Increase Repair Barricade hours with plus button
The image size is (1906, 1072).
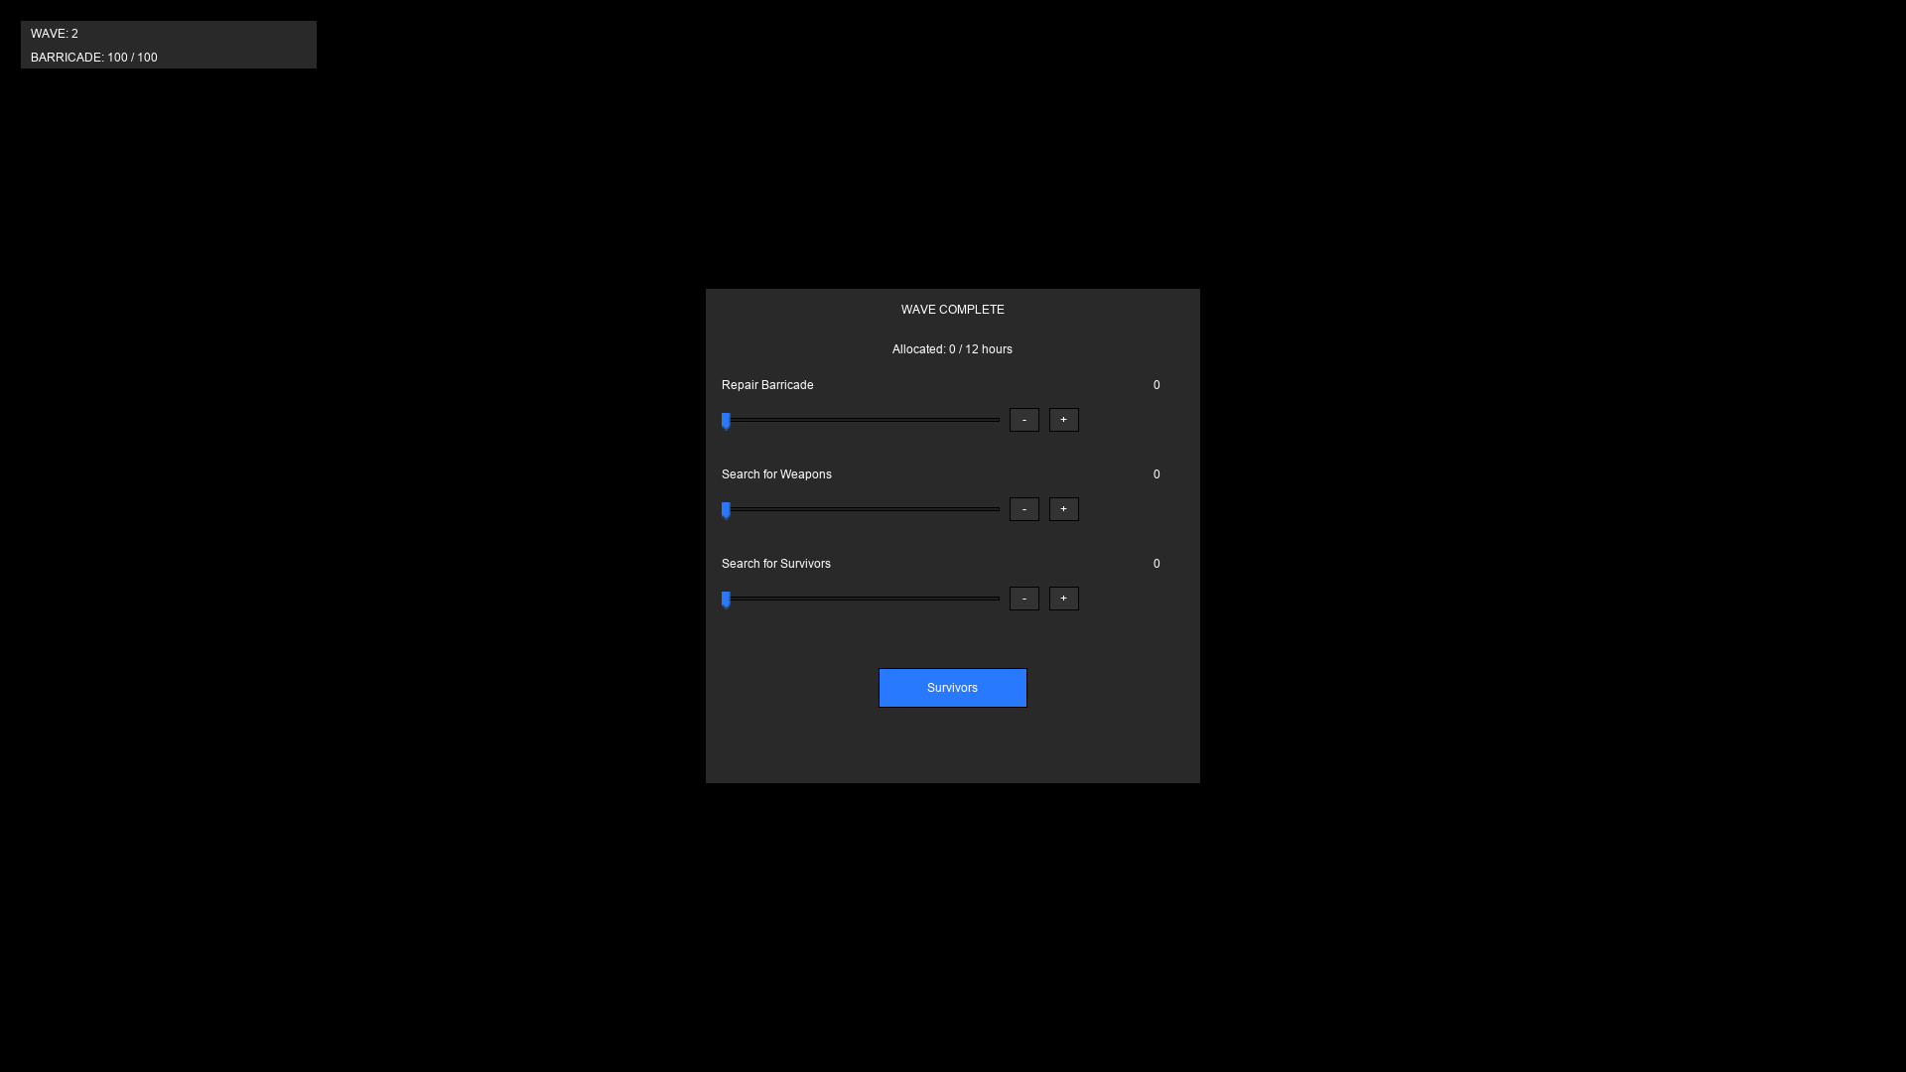pyautogui.click(x=1063, y=420)
